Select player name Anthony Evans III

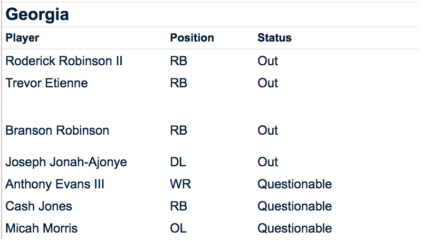(55, 184)
